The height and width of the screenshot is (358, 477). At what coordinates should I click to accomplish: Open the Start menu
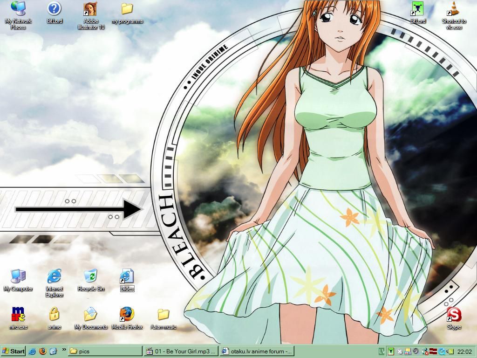13,351
